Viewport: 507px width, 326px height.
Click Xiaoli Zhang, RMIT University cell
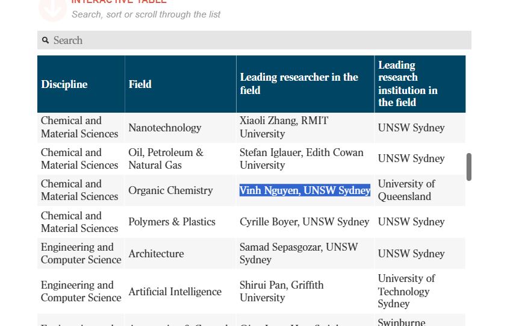point(284,127)
